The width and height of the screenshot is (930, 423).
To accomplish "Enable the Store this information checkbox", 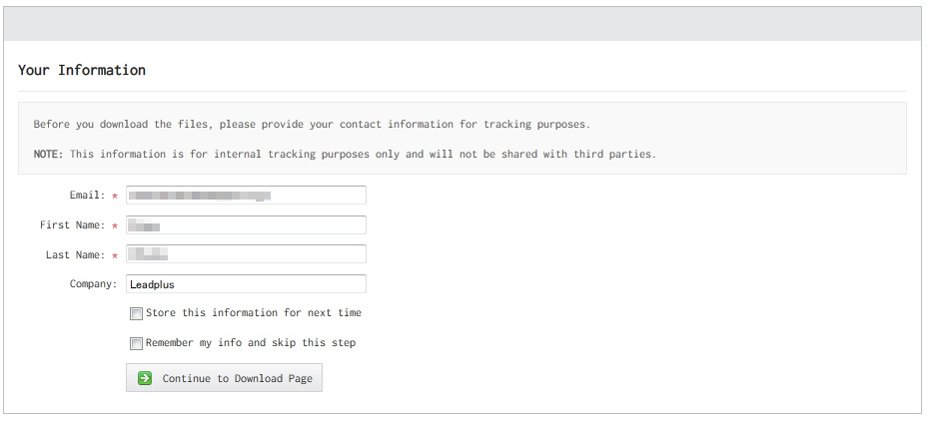I will pyautogui.click(x=137, y=313).
